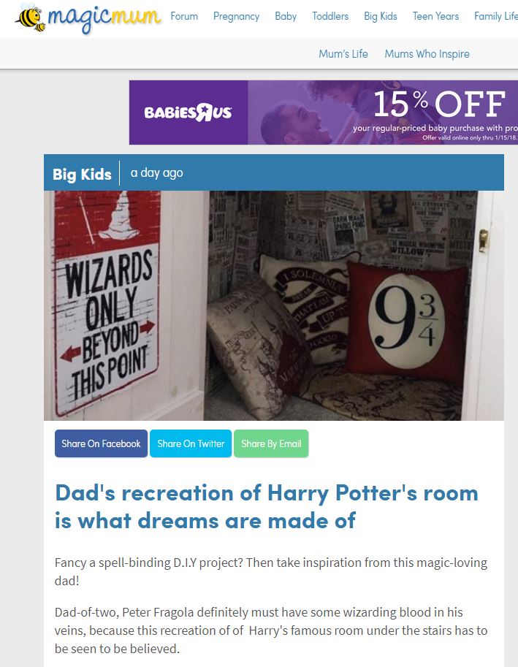Open the 15% OFF advertisement
Image resolution: width=518 pixels, height=667 pixels.
click(x=383, y=113)
